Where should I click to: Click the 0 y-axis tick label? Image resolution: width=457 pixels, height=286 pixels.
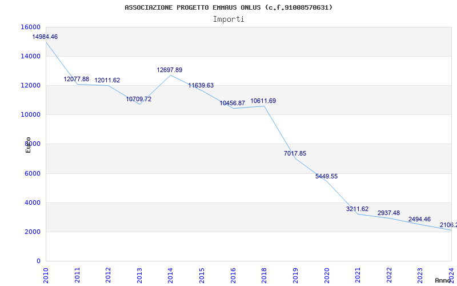point(38,261)
